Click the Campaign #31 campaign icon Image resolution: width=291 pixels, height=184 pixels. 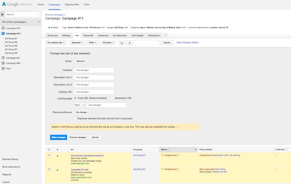pyautogui.click(x=3, y=58)
